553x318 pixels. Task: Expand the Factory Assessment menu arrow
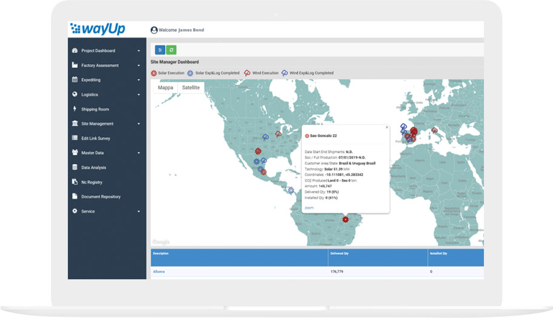pyautogui.click(x=139, y=65)
